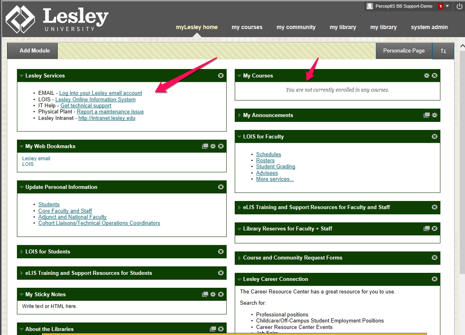The image size is (465, 335).
Task: Open My Web Bookmarks in new window
Action: coord(205,146)
